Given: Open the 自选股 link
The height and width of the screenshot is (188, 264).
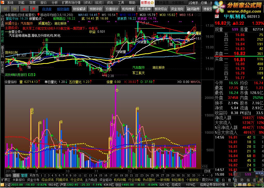Looking at the screenshot, I should coord(47,9).
